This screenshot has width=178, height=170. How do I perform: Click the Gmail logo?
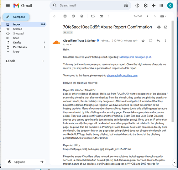(x=23, y=6)
